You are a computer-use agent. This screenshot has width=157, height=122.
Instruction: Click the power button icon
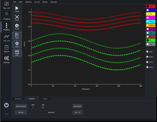tap(7, 105)
